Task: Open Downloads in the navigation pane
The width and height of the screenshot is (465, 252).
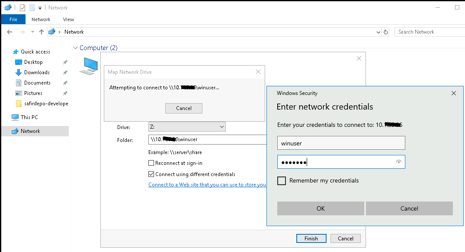Action: tap(37, 72)
